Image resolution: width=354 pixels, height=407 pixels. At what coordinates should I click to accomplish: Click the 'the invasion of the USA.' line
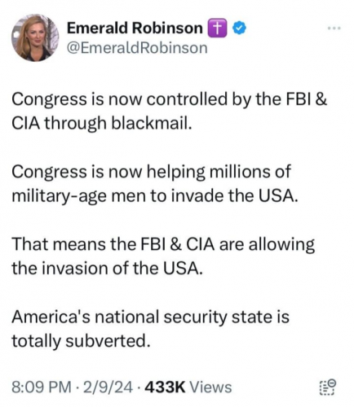click(x=108, y=269)
